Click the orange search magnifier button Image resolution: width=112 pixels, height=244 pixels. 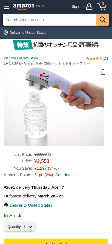[x=103, y=20]
